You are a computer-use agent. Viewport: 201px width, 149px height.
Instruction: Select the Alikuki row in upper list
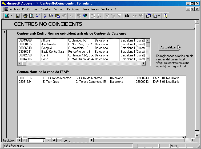82,40
